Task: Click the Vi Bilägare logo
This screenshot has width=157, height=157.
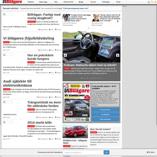Action: 12,2
